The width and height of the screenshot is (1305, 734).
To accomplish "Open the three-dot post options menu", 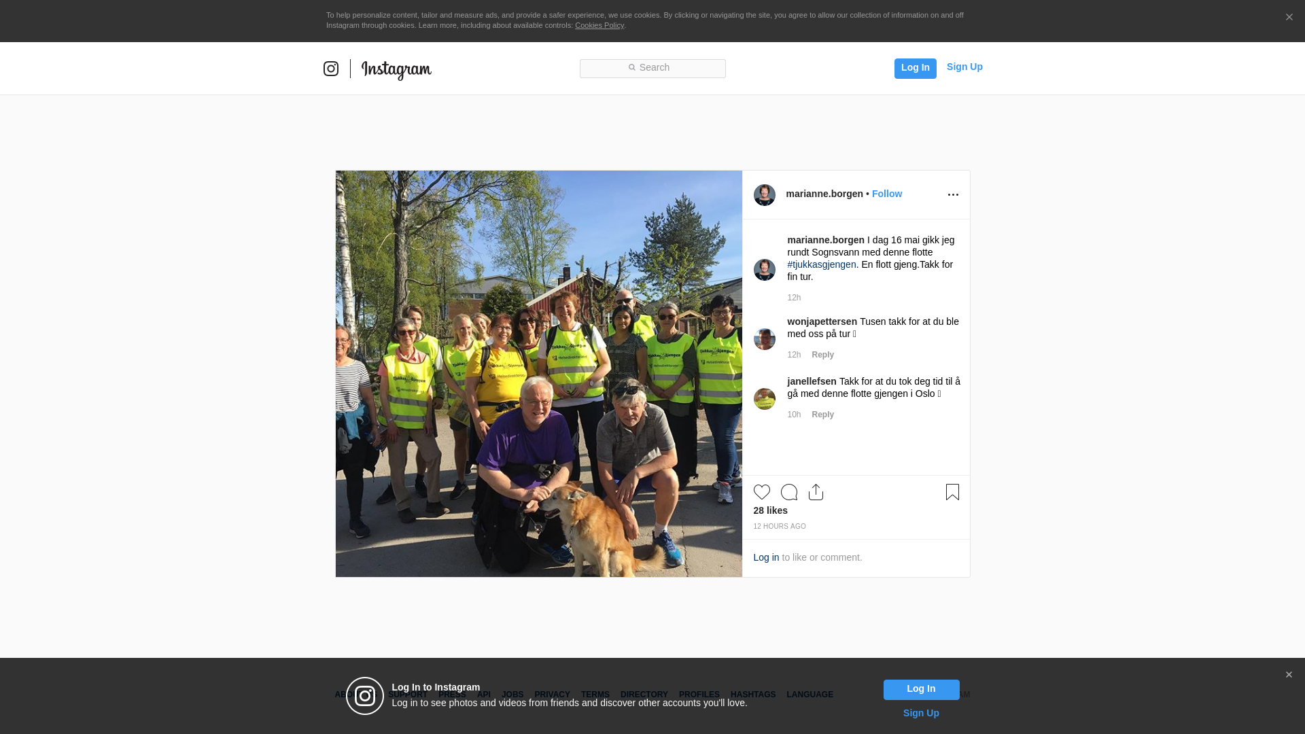I will 953,195.
